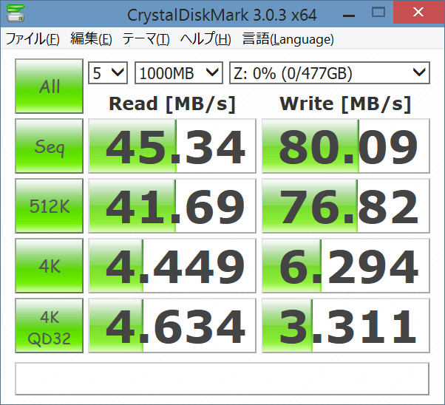Open the 編集(E) menu
The image size is (445, 405).
91,39
